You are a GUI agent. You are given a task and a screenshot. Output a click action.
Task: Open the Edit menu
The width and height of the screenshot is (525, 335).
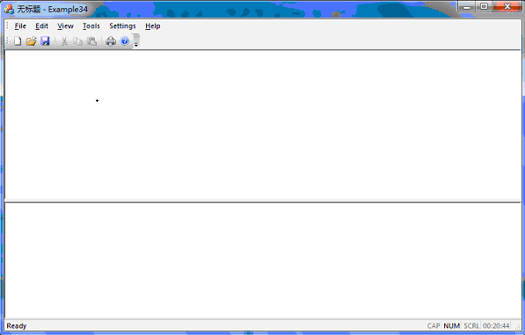pyautogui.click(x=42, y=25)
